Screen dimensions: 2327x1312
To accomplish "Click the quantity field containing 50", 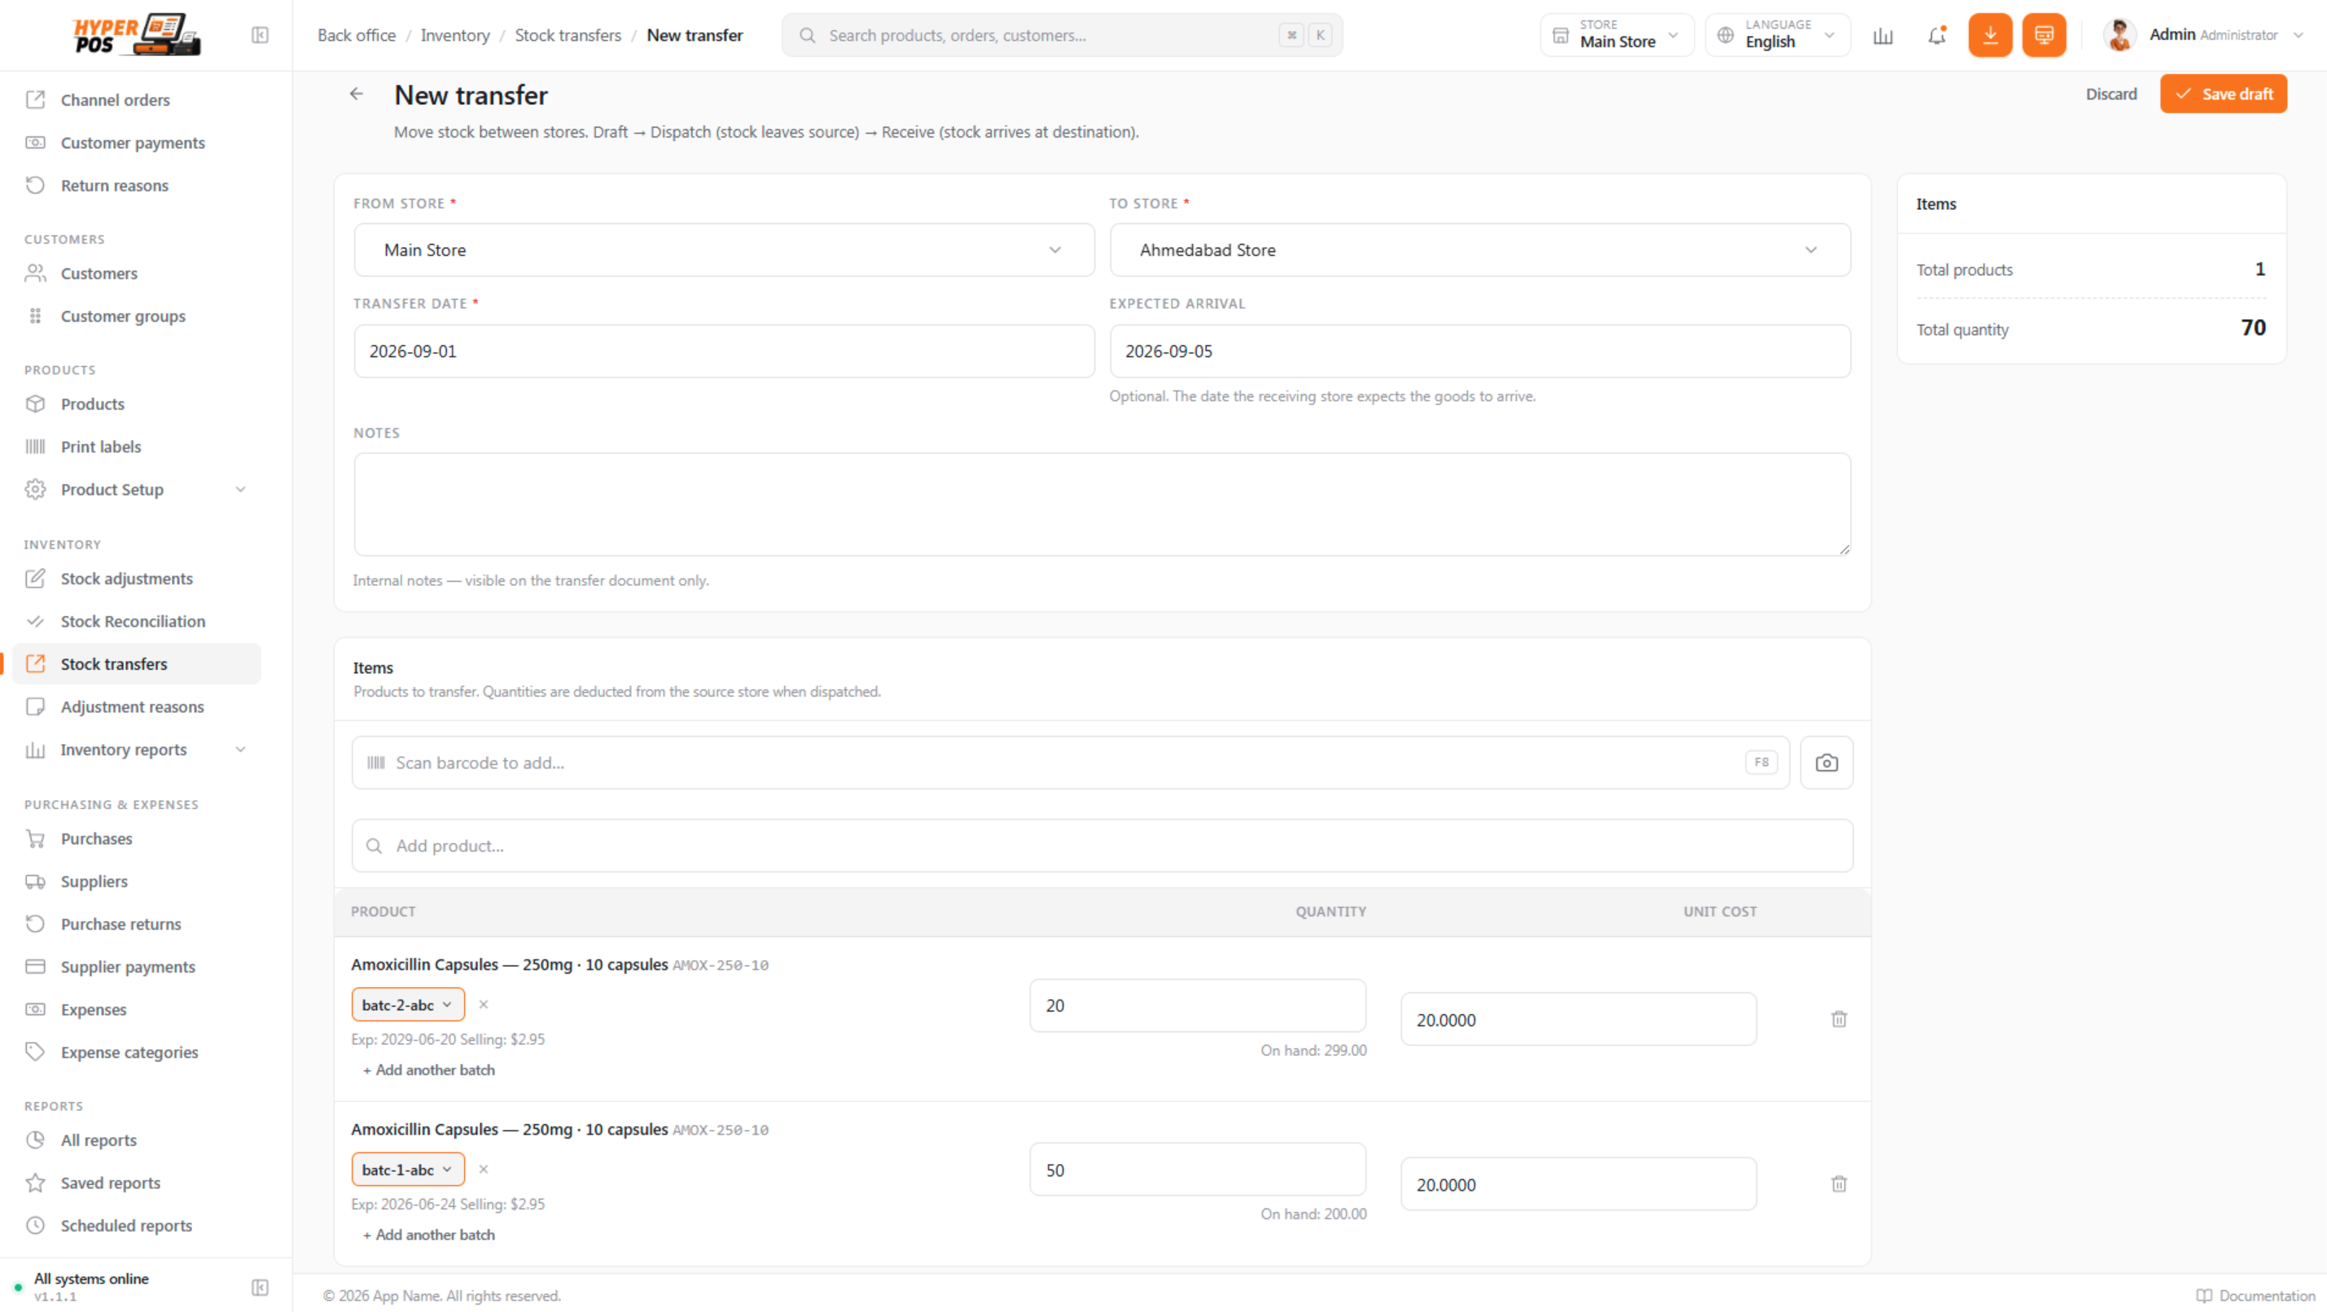I will click(1198, 1170).
